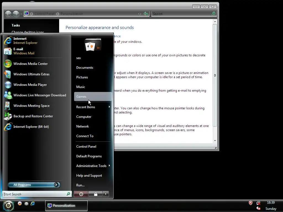Click 'Personalize appearance and sounds' heading

coord(99,27)
